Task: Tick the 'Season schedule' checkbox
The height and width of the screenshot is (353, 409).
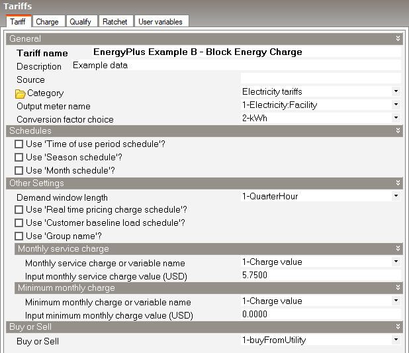Action: click(19, 158)
